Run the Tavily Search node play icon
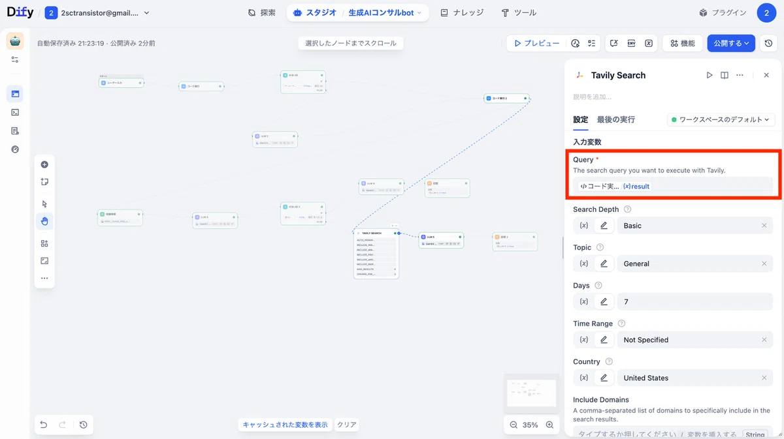The width and height of the screenshot is (784, 439). point(710,75)
